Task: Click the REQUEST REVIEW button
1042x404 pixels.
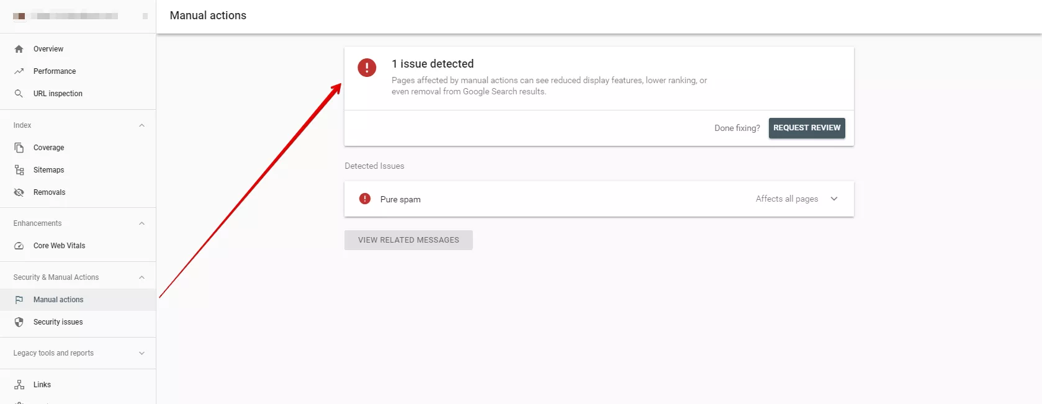Action: pos(807,128)
